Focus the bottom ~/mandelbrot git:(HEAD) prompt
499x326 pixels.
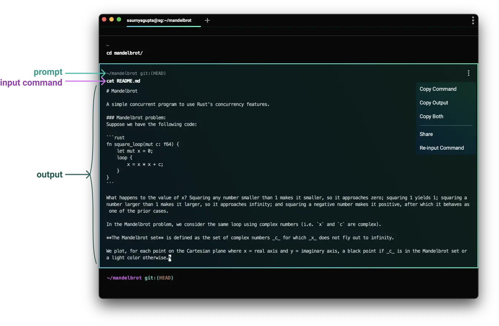tap(140, 278)
